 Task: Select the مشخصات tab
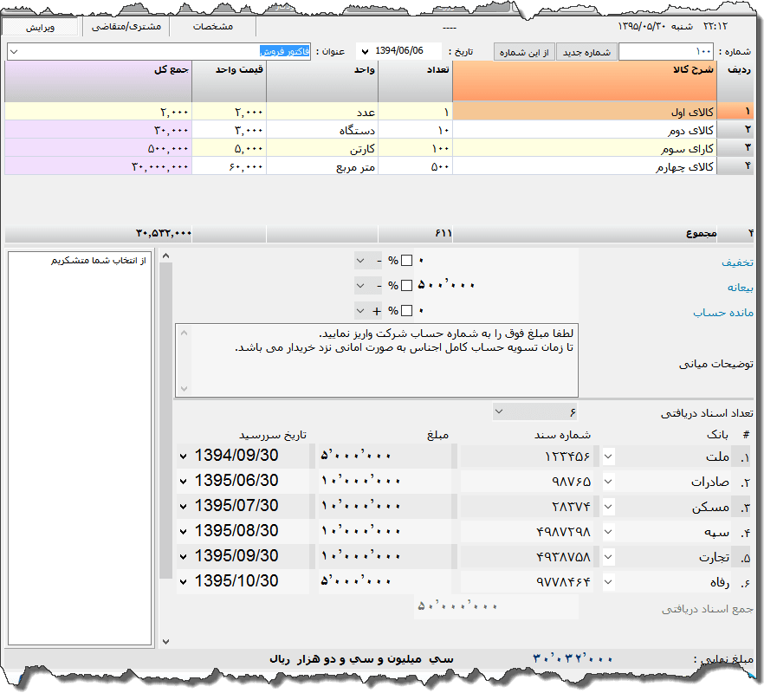point(212,27)
